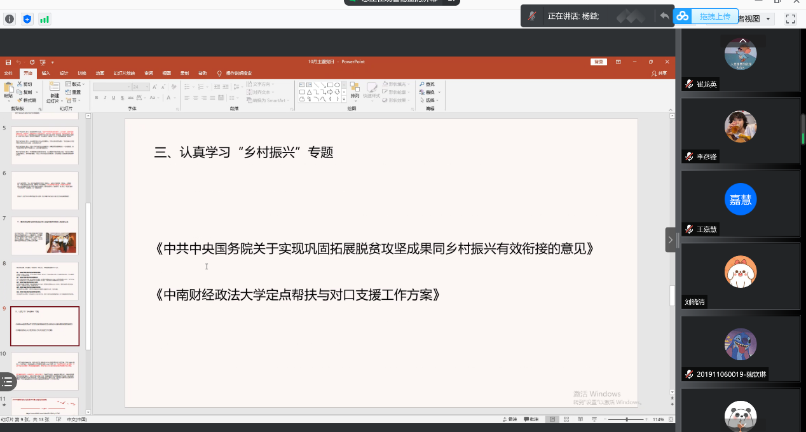Click the New Slide (新建幻灯片) icon
The image size is (806, 432).
coord(55,88)
